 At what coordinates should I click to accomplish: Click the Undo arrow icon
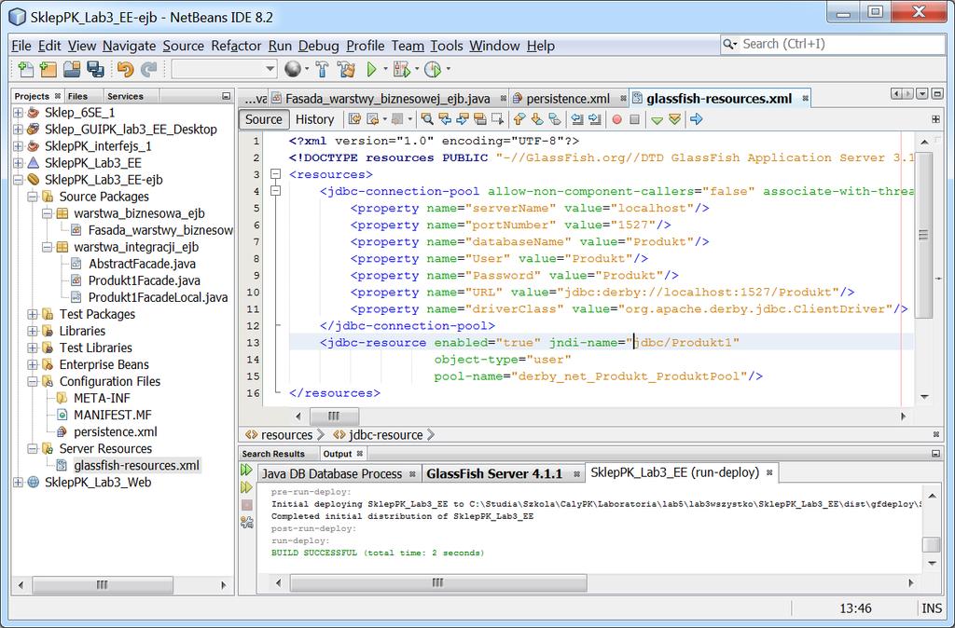point(126,69)
